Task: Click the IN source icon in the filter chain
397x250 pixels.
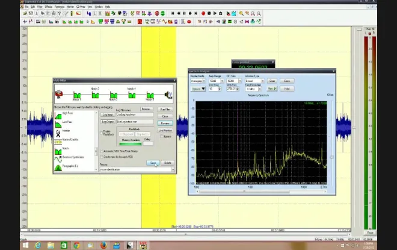Action: 59,95
